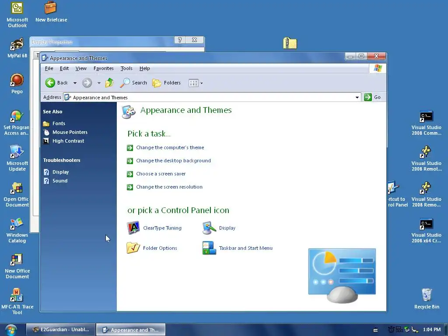This screenshot has width=448, height=336.
Task: Open the Help menu
Action: click(144, 68)
